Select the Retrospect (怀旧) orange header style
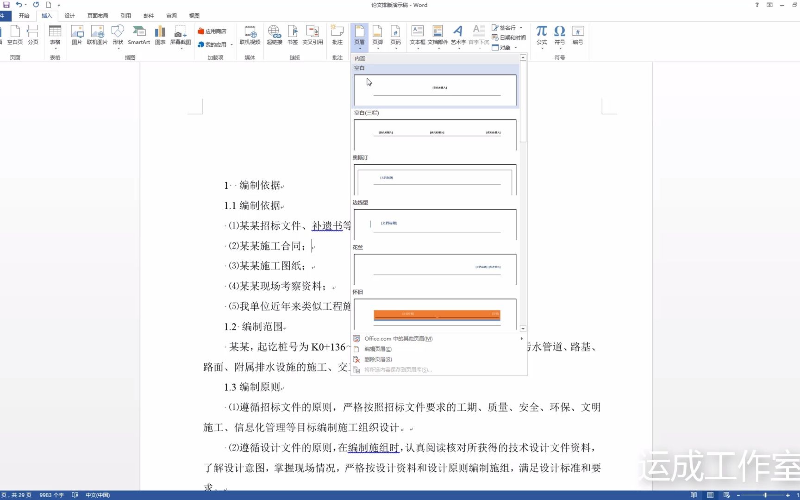The width and height of the screenshot is (800, 500). pos(435,314)
